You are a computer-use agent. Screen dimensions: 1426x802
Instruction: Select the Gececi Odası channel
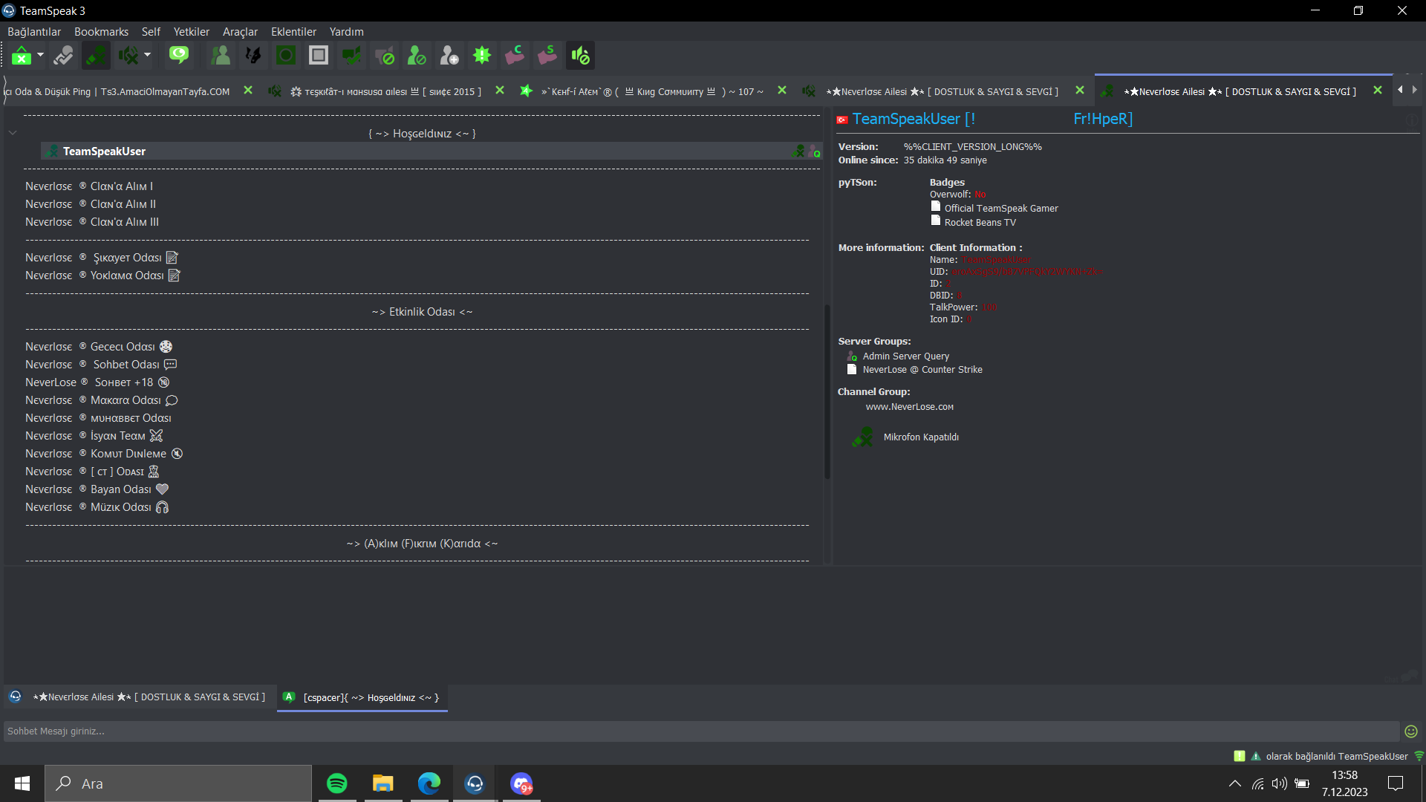point(99,347)
